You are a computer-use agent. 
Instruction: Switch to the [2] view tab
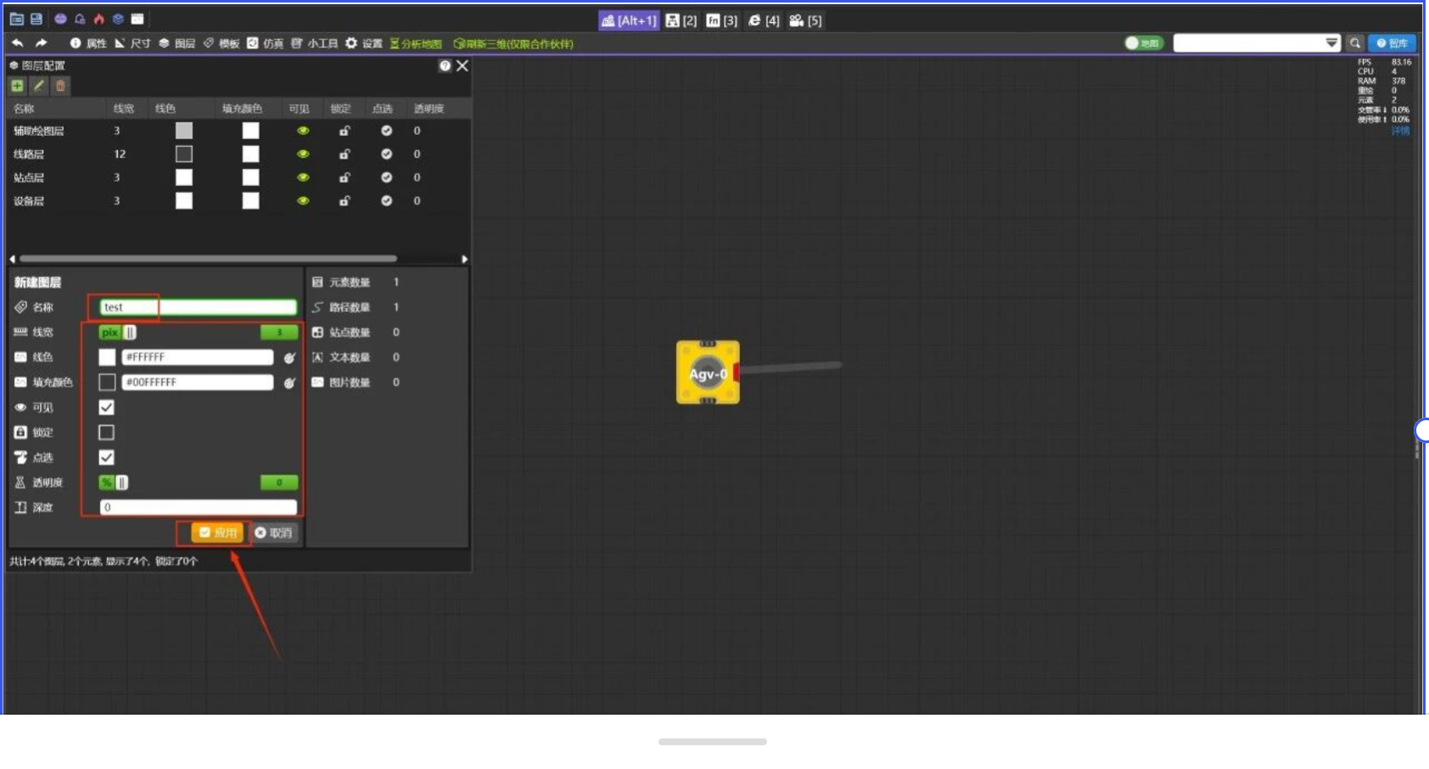tap(681, 20)
